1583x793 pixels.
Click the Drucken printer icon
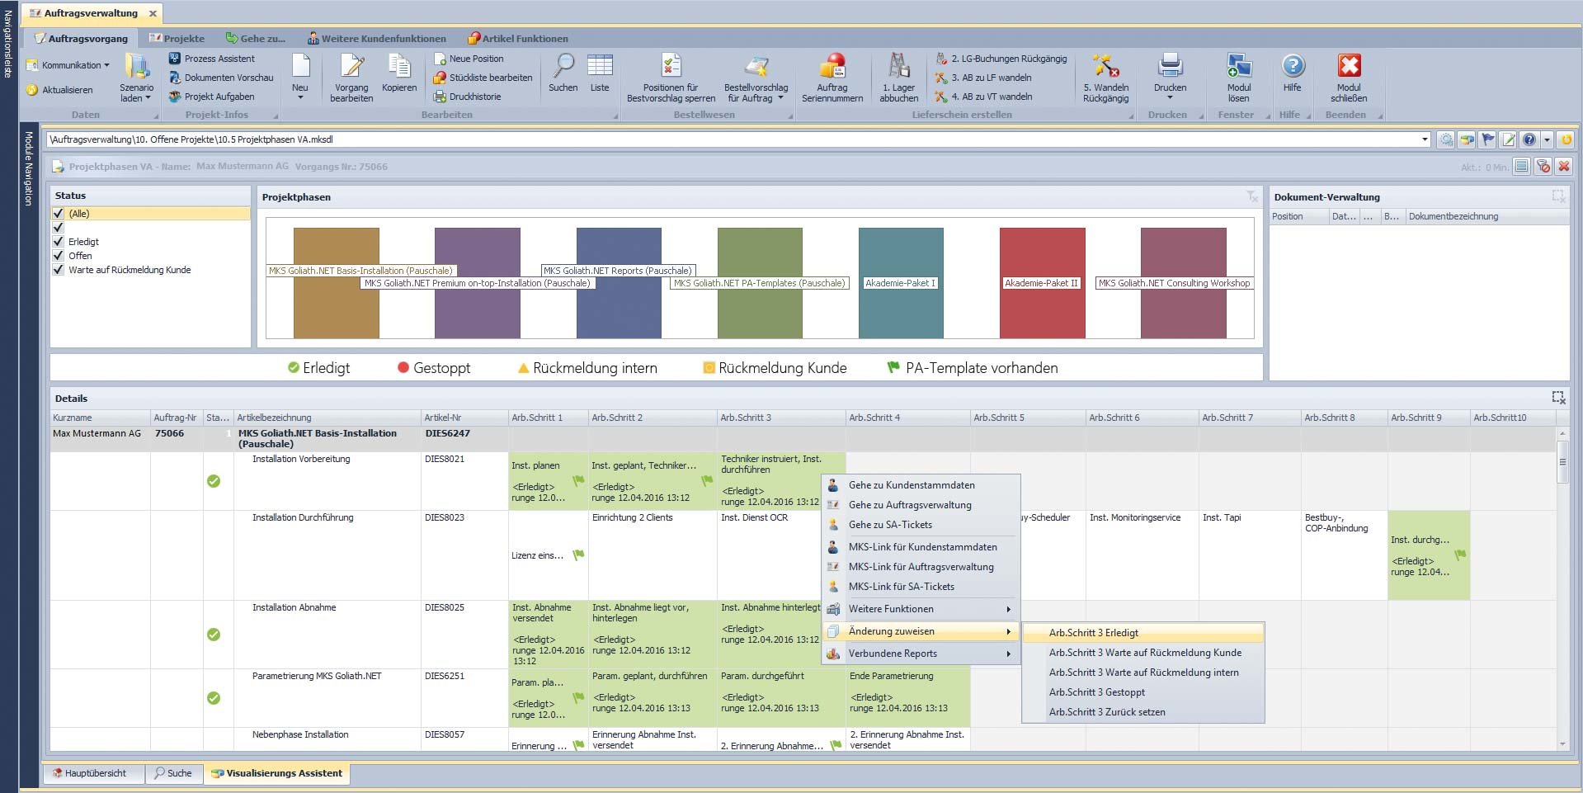coord(1170,66)
